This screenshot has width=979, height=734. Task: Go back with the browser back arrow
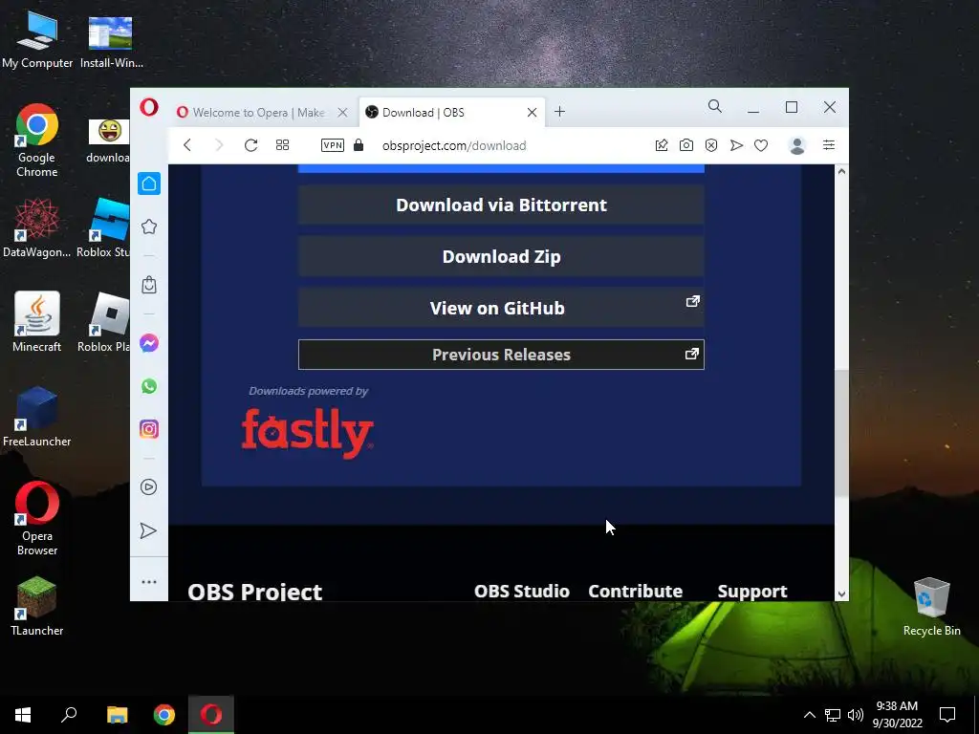(187, 145)
